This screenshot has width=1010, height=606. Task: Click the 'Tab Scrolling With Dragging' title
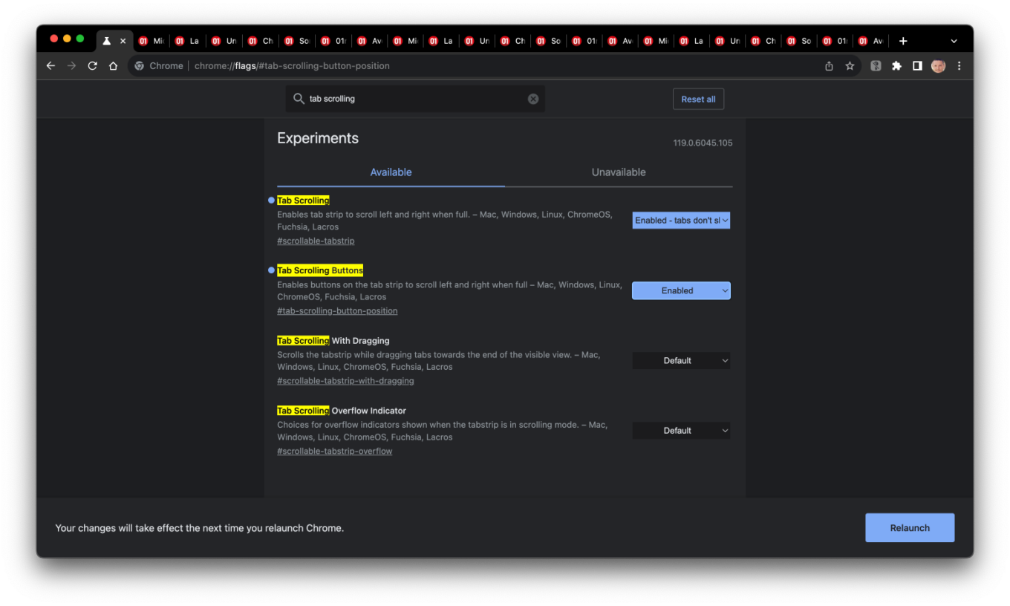pyautogui.click(x=333, y=340)
